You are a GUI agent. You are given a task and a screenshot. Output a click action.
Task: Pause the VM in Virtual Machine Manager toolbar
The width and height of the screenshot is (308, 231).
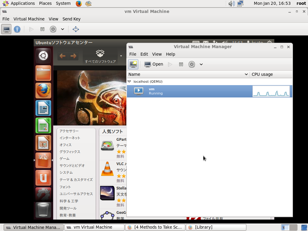pyautogui.click(x=181, y=64)
